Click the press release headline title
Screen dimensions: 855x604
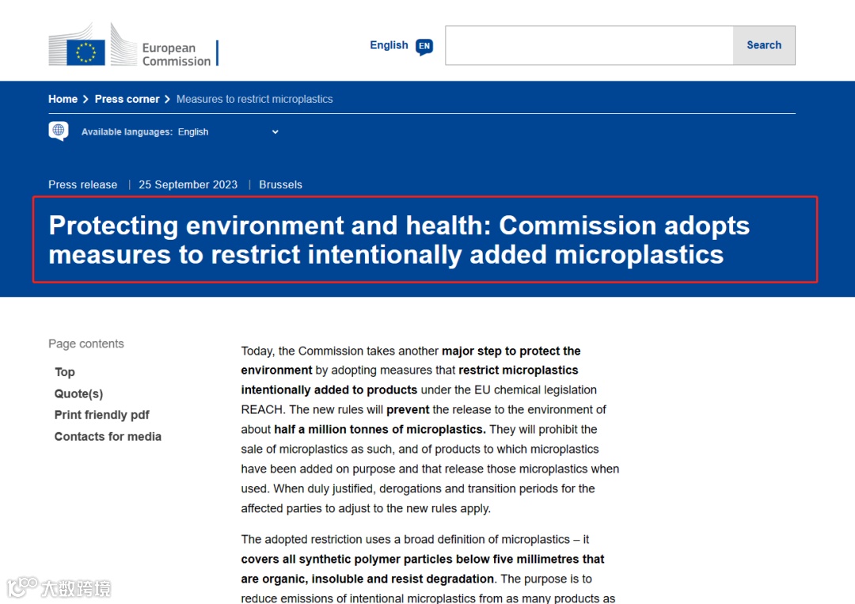click(x=399, y=240)
